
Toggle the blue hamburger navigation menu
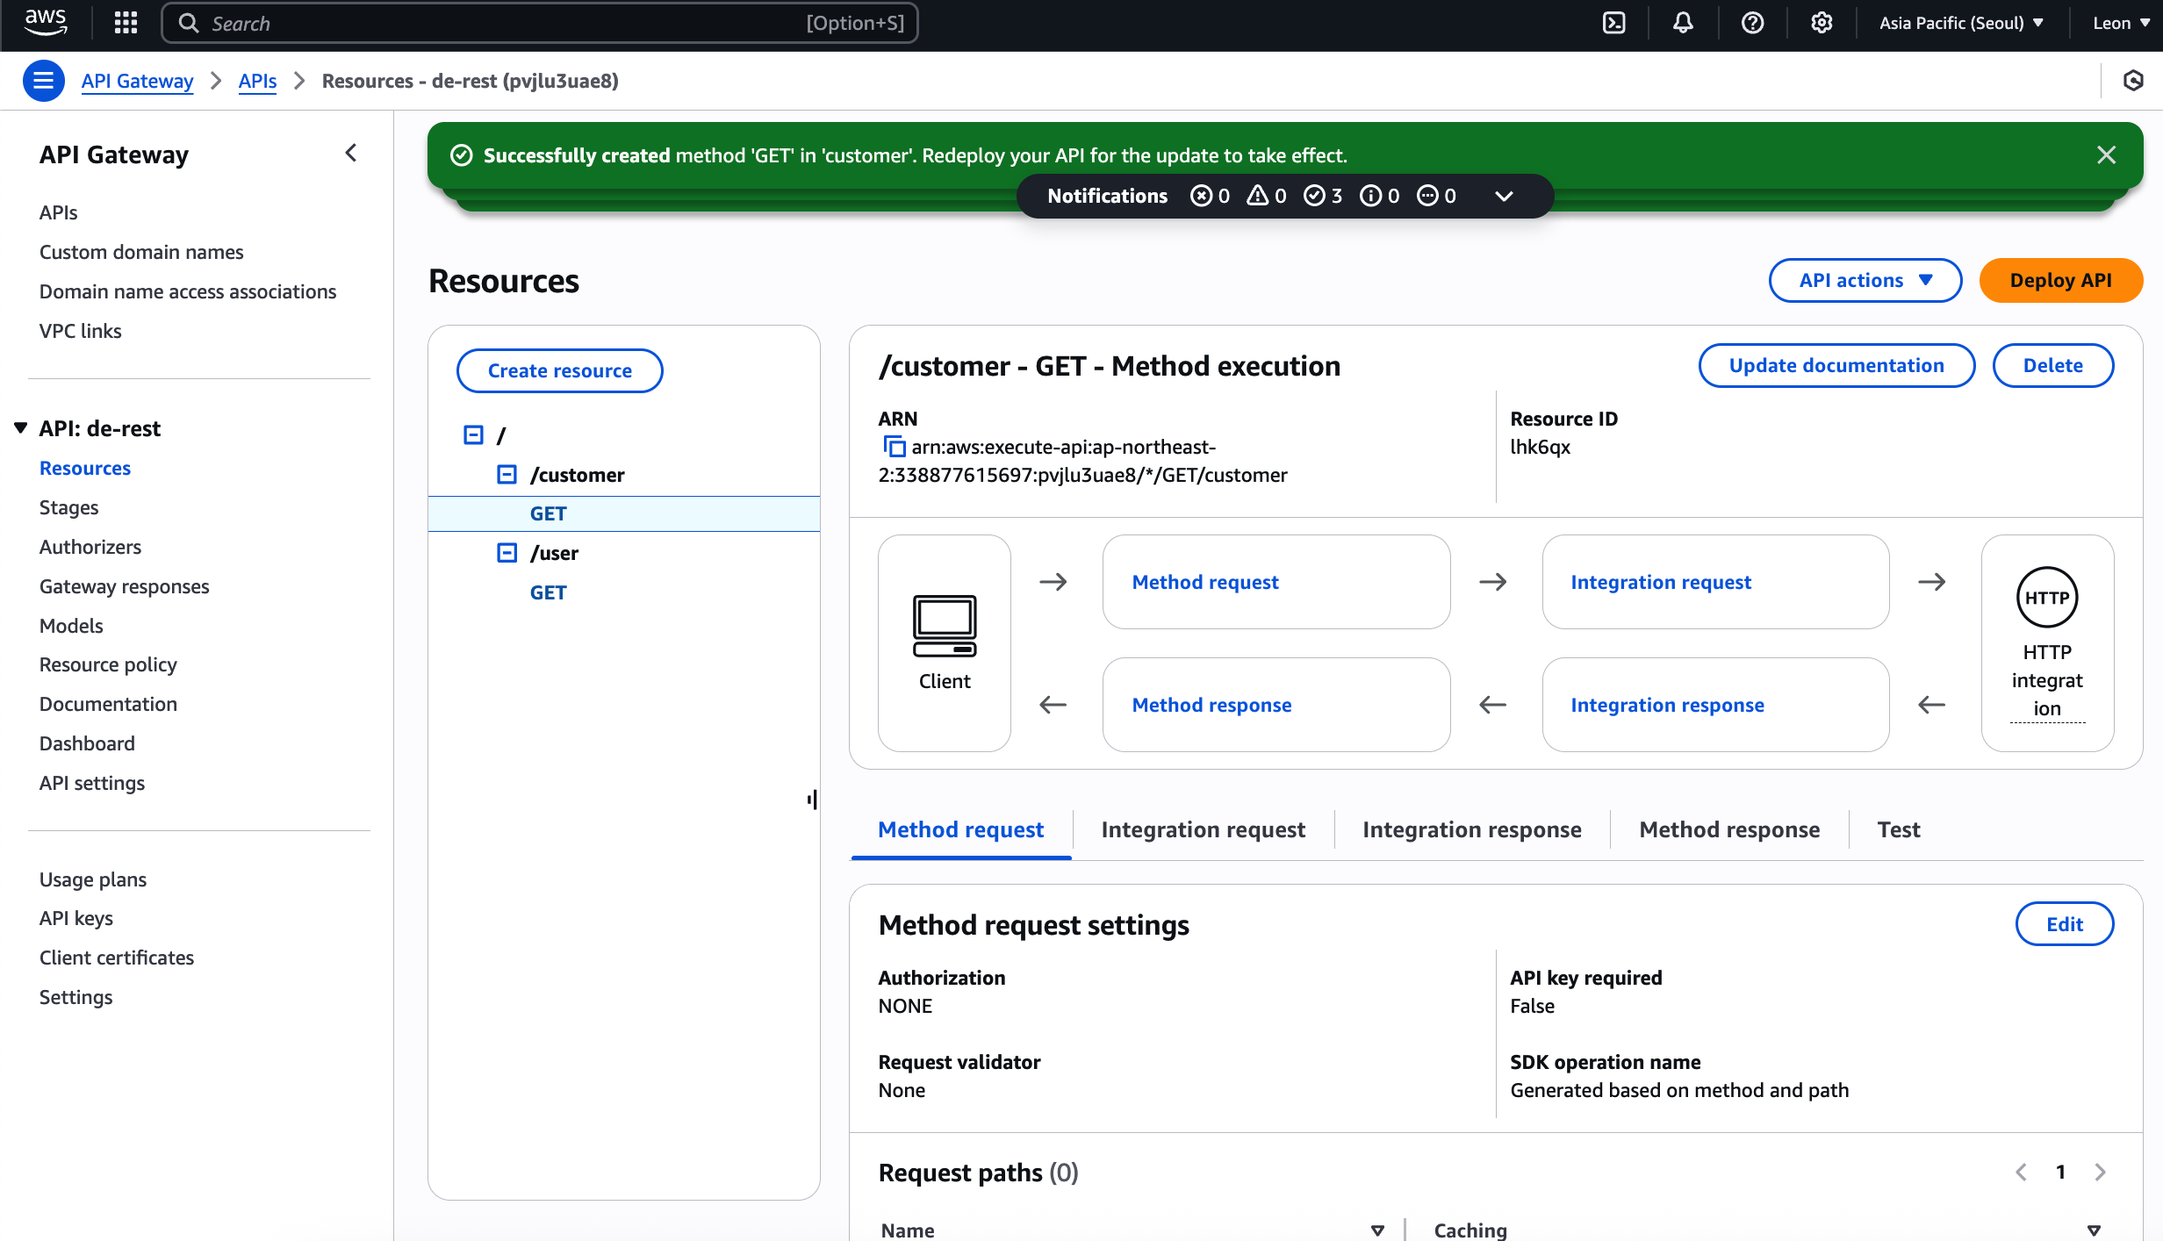[x=43, y=81]
